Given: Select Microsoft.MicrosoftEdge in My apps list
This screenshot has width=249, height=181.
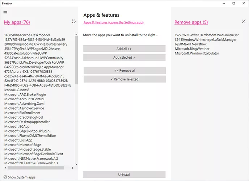Looking at the screenshot, I should pyautogui.click(x=22, y=145).
